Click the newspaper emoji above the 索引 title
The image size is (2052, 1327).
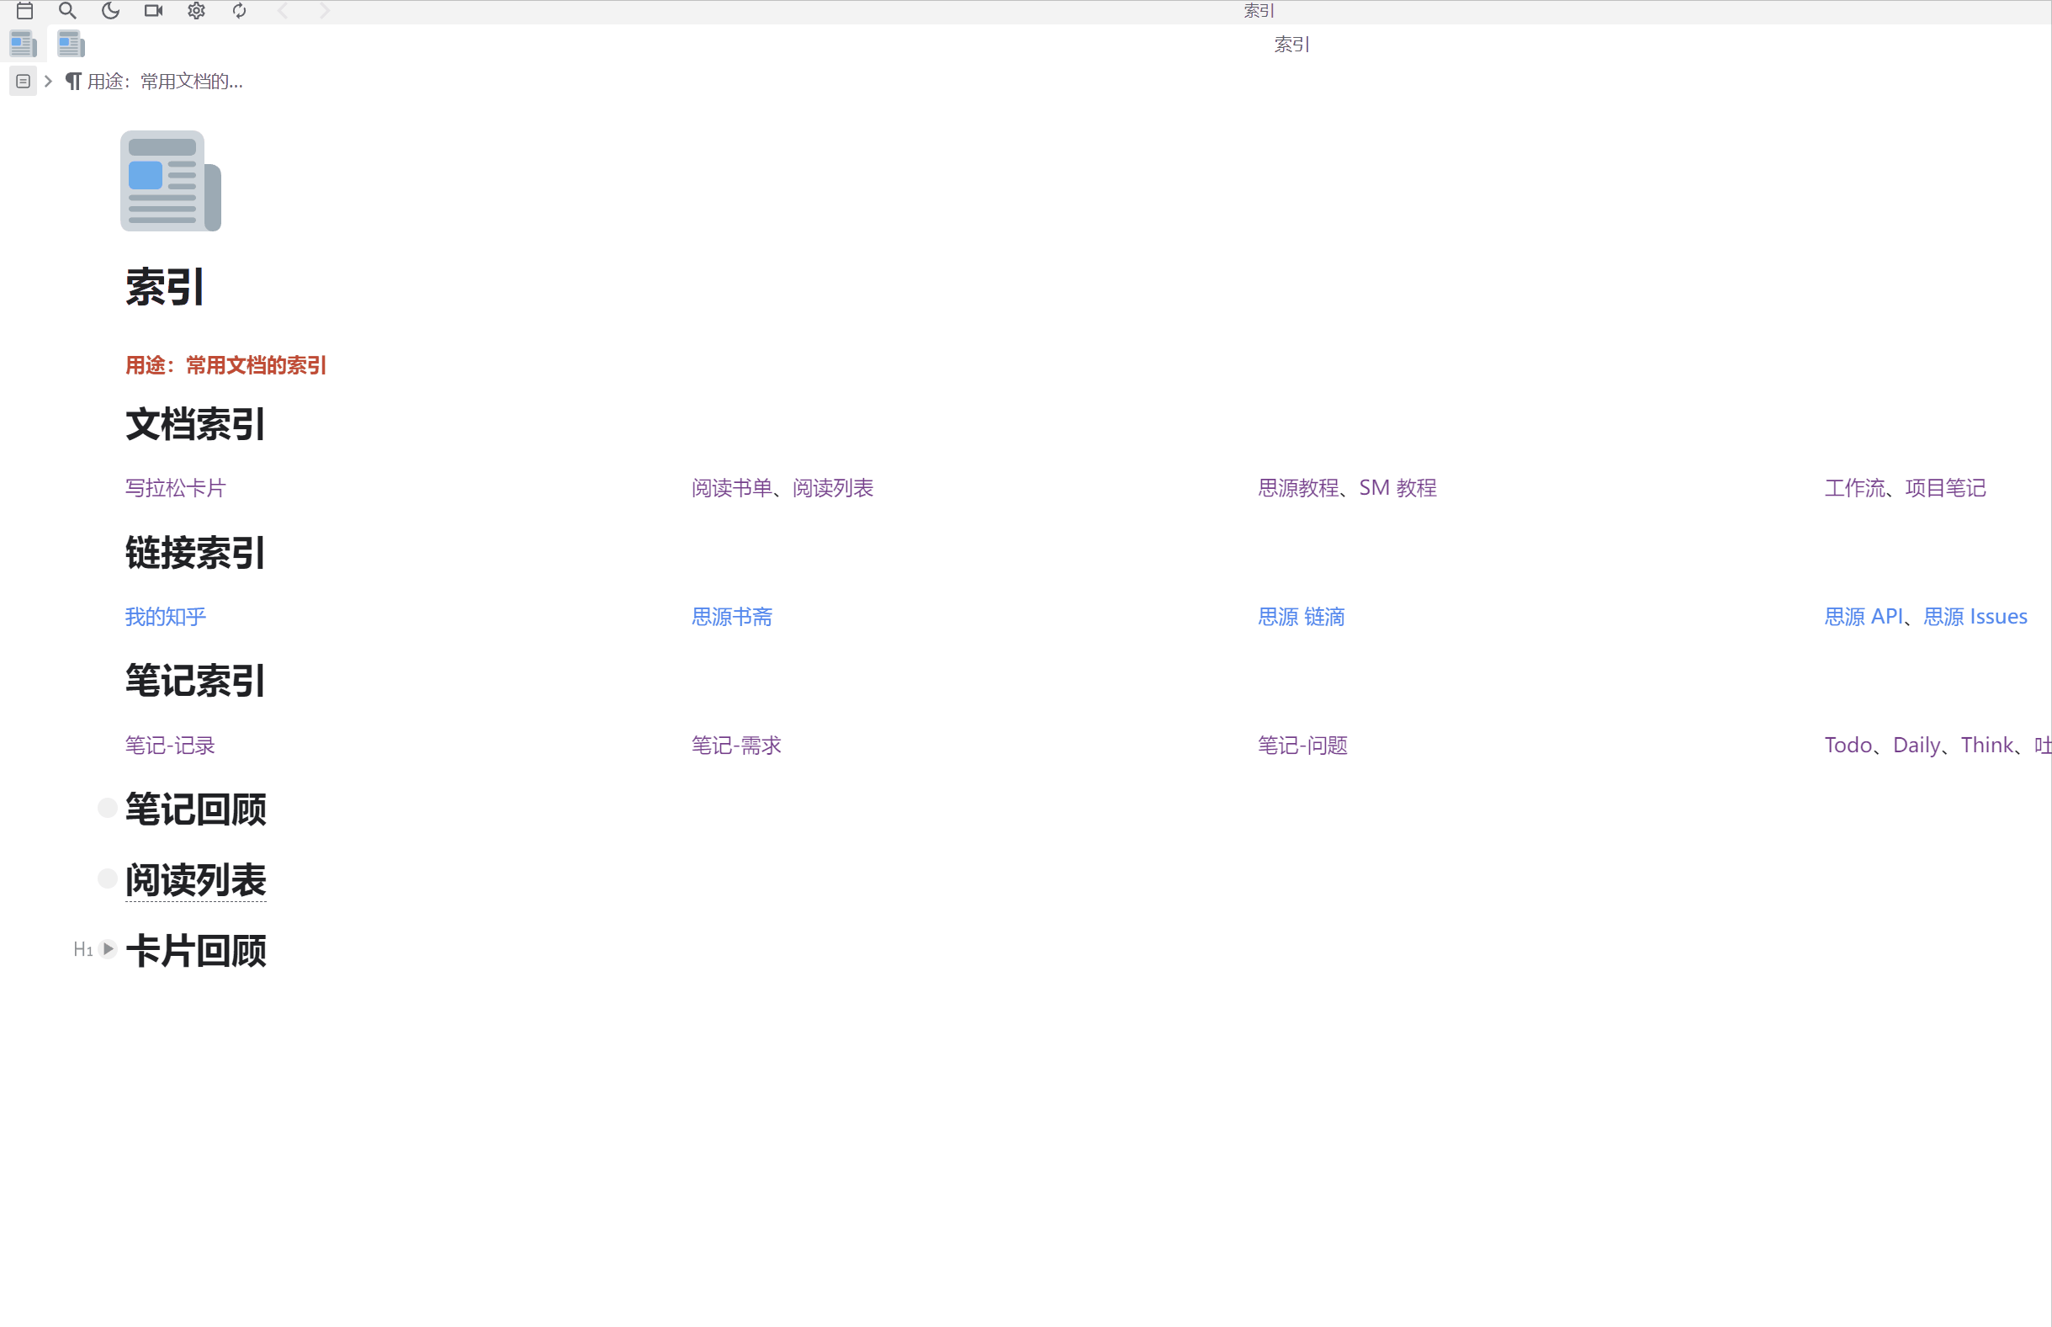[x=170, y=180]
